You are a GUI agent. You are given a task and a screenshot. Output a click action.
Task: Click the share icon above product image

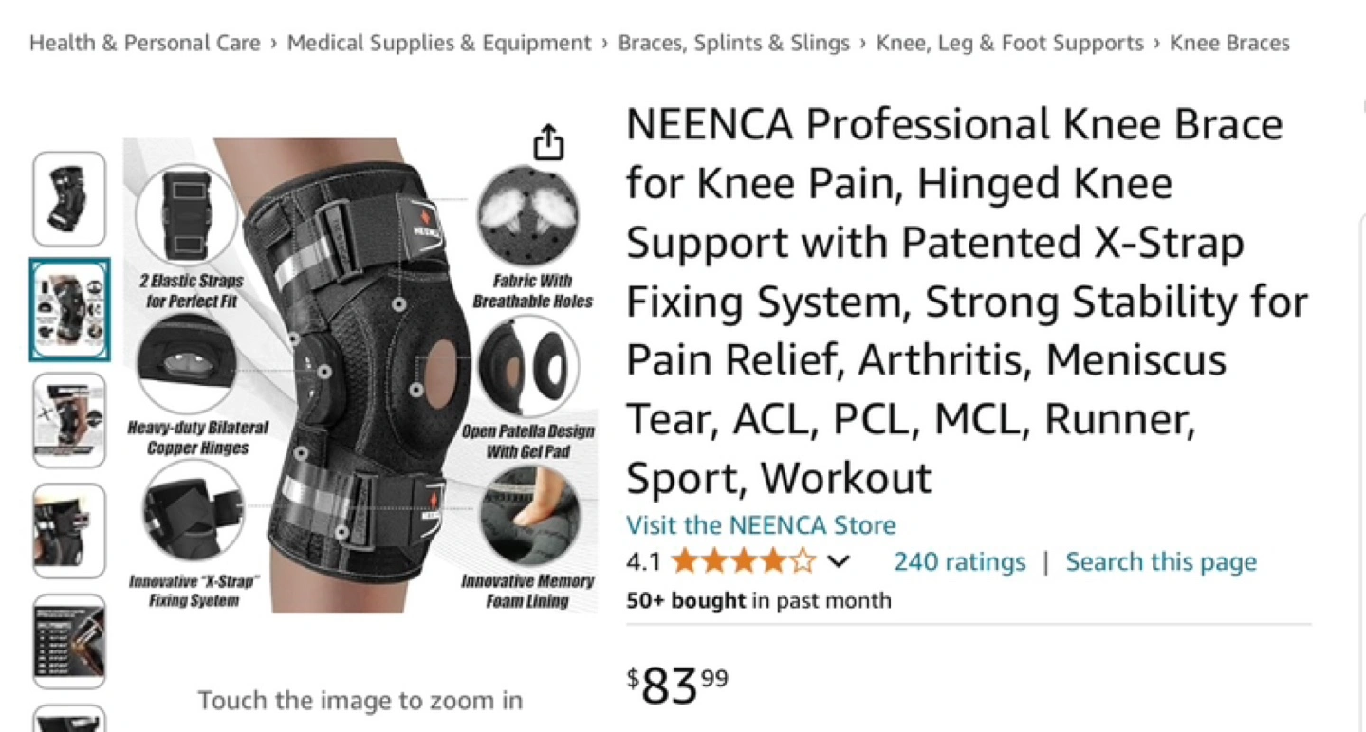click(x=548, y=142)
